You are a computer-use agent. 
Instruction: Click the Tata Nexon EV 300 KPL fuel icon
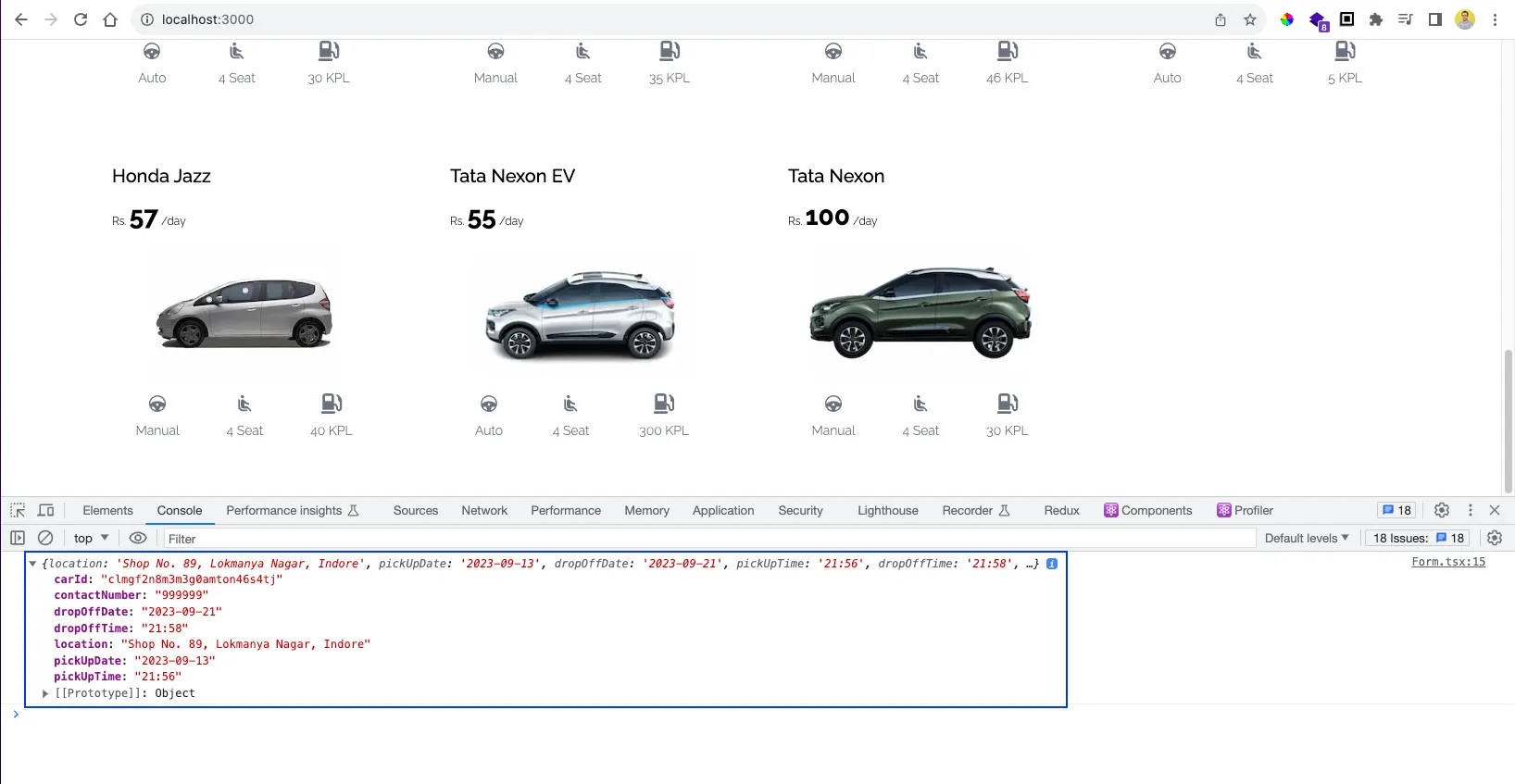pyautogui.click(x=664, y=403)
